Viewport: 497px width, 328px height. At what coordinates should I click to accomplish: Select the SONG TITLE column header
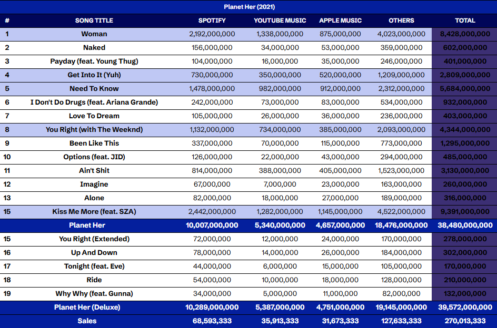pos(94,20)
